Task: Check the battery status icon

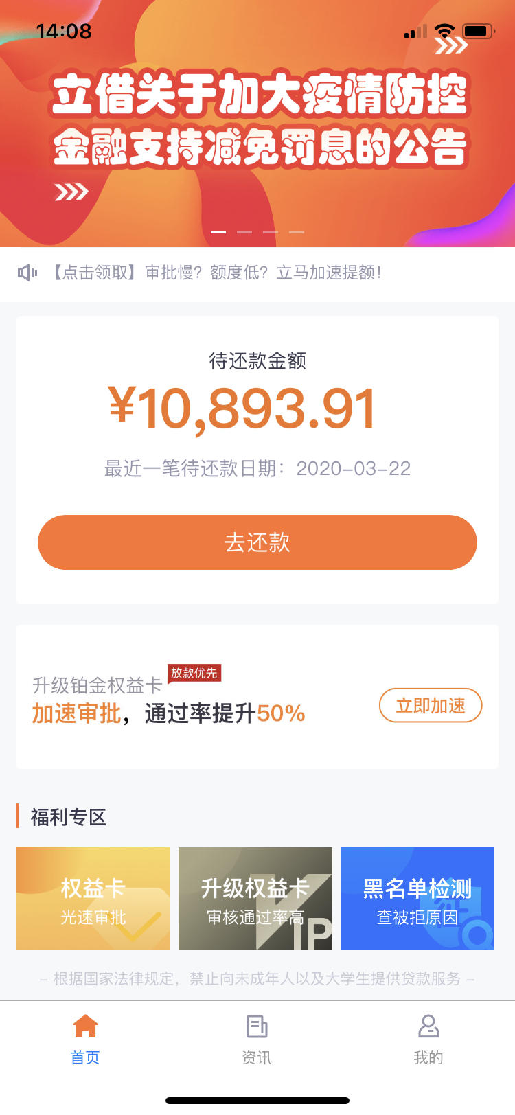Action: tap(479, 31)
